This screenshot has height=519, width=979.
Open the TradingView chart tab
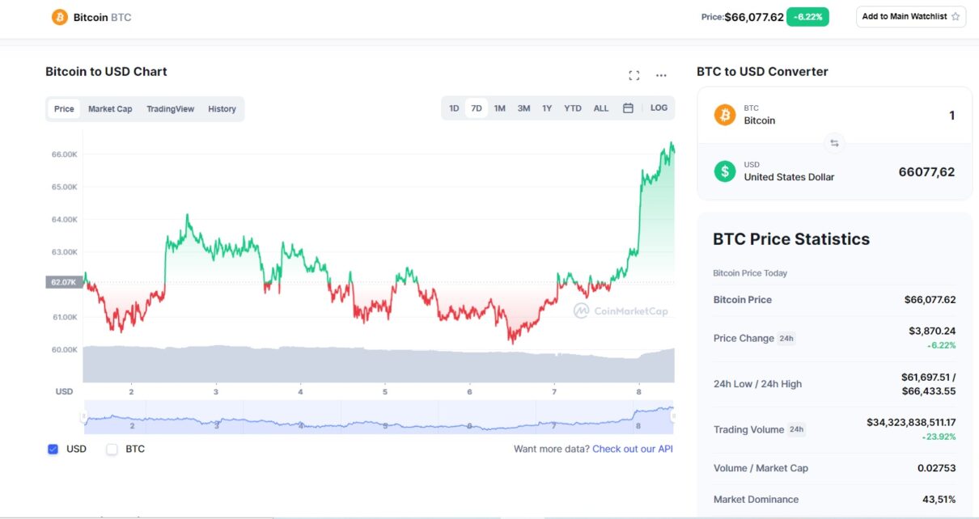click(170, 109)
